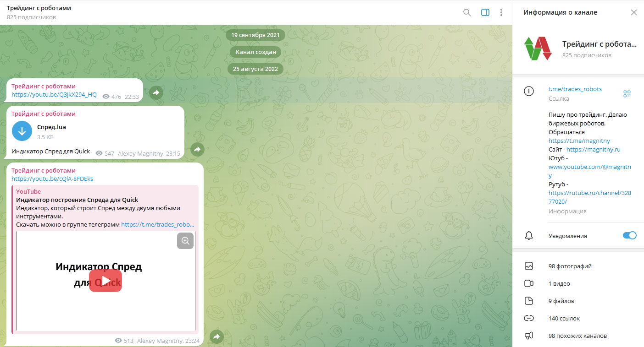Visit the https://magnitny.ru website link
The width and height of the screenshot is (644, 347).
point(594,149)
